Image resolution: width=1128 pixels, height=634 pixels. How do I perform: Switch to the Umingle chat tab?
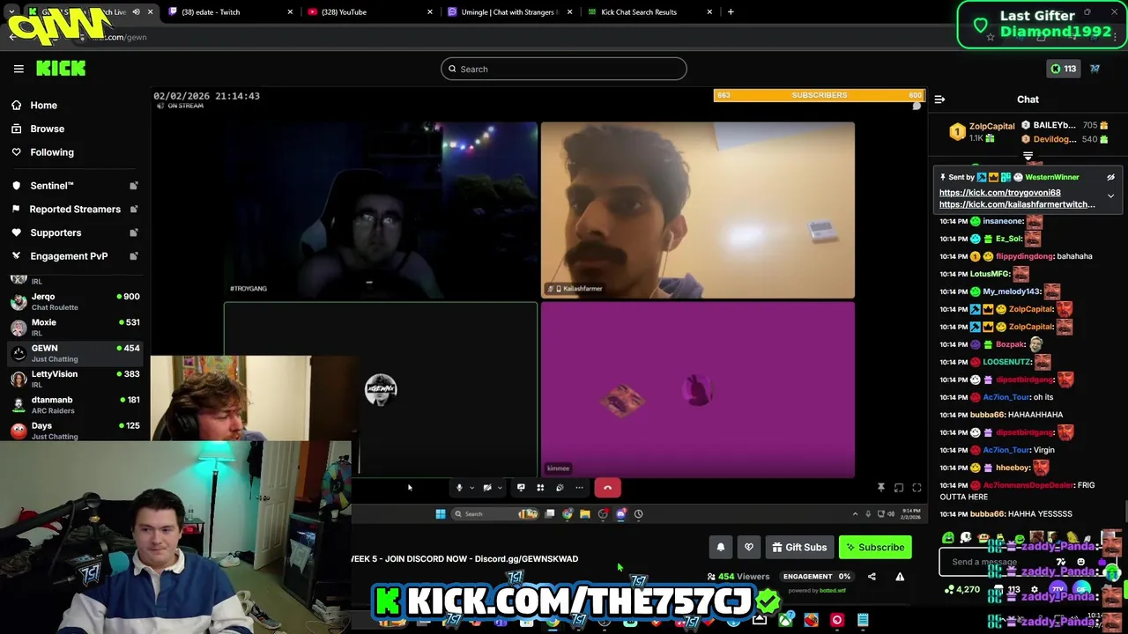point(508,12)
